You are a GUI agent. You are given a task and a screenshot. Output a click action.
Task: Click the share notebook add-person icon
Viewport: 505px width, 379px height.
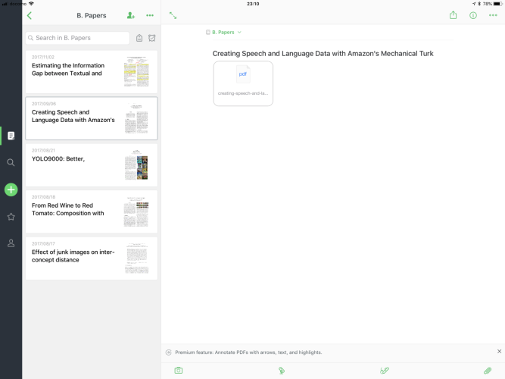[x=131, y=15]
